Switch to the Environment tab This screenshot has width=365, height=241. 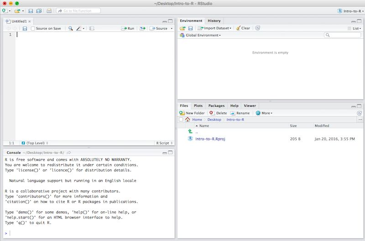coord(191,21)
